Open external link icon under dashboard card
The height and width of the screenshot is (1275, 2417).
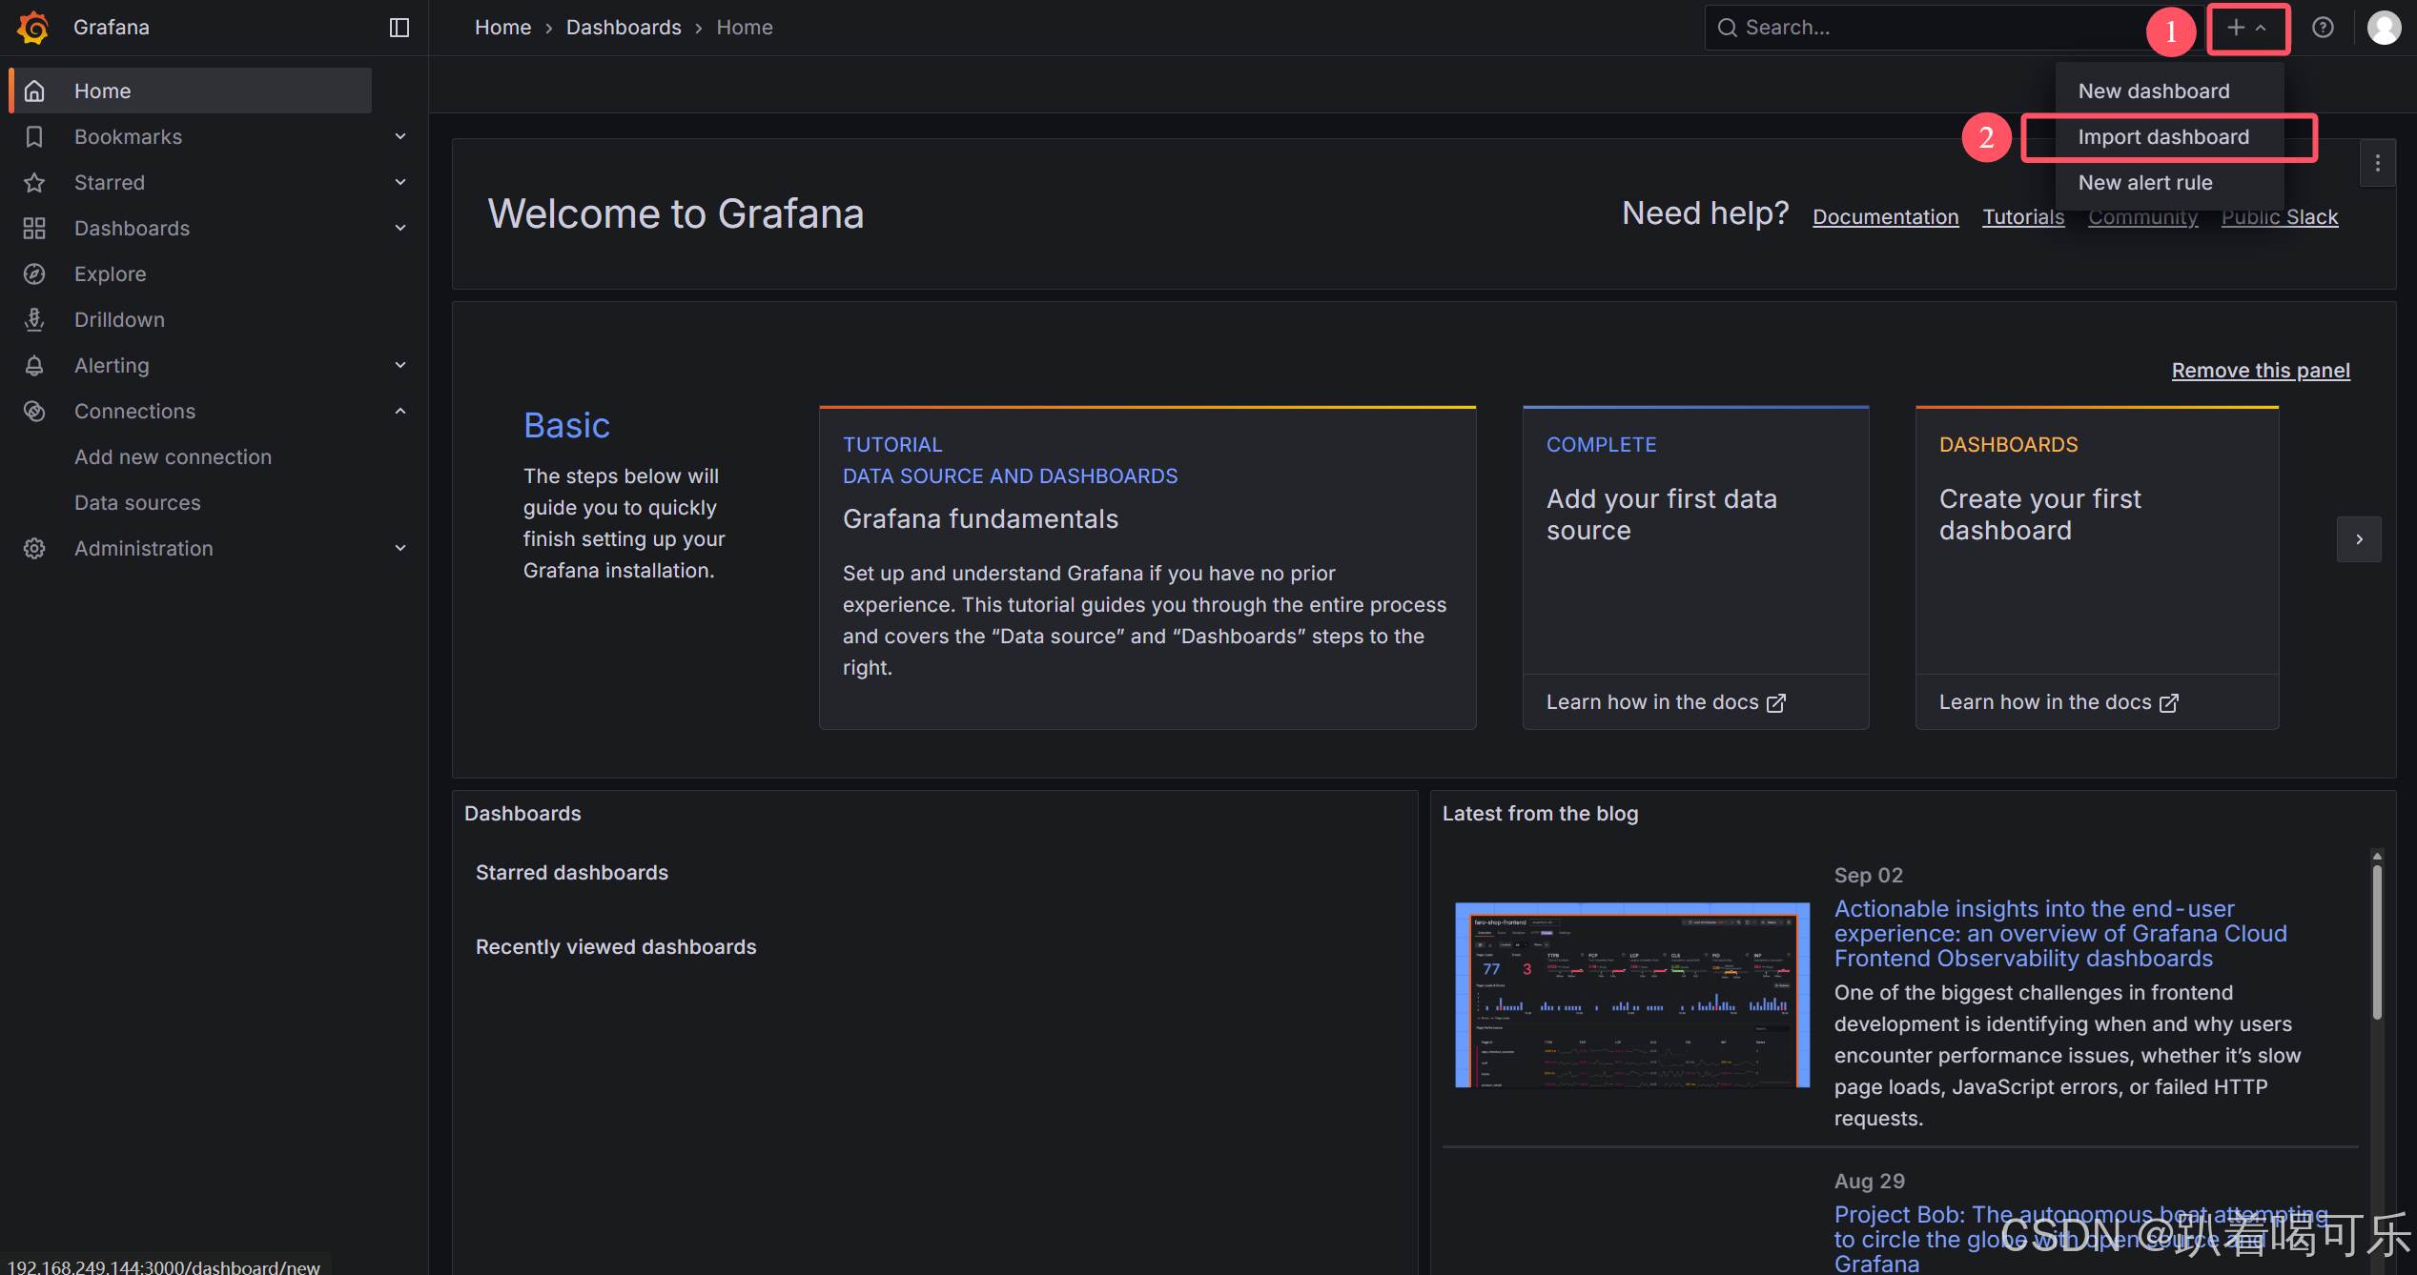(x=2168, y=703)
